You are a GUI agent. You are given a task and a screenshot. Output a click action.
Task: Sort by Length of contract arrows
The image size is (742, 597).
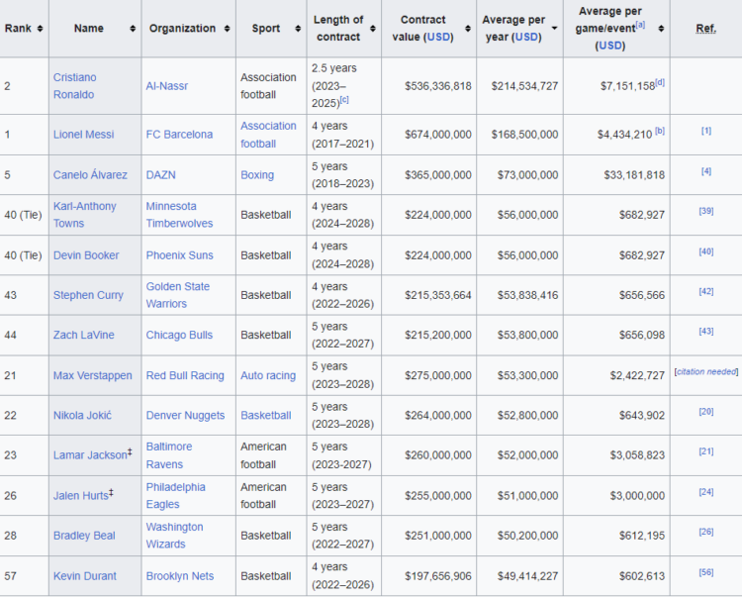coord(373,29)
